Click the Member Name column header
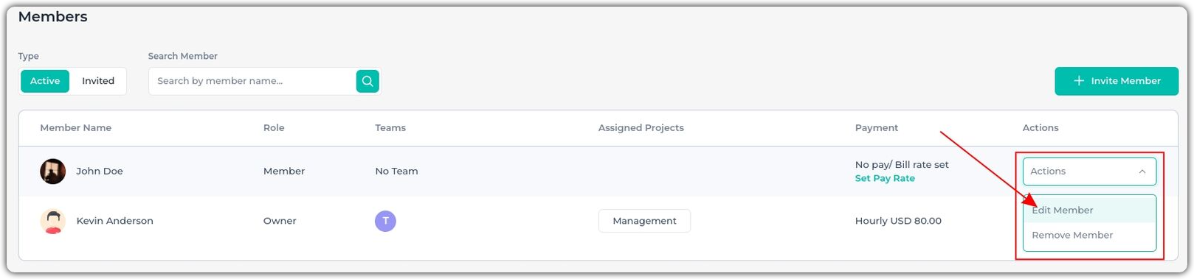This screenshot has width=1194, height=279. point(76,127)
